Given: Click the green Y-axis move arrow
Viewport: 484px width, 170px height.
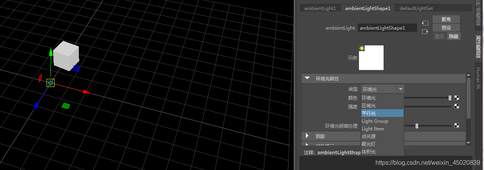Looking at the screenshot, I should (x=50, y=52).
